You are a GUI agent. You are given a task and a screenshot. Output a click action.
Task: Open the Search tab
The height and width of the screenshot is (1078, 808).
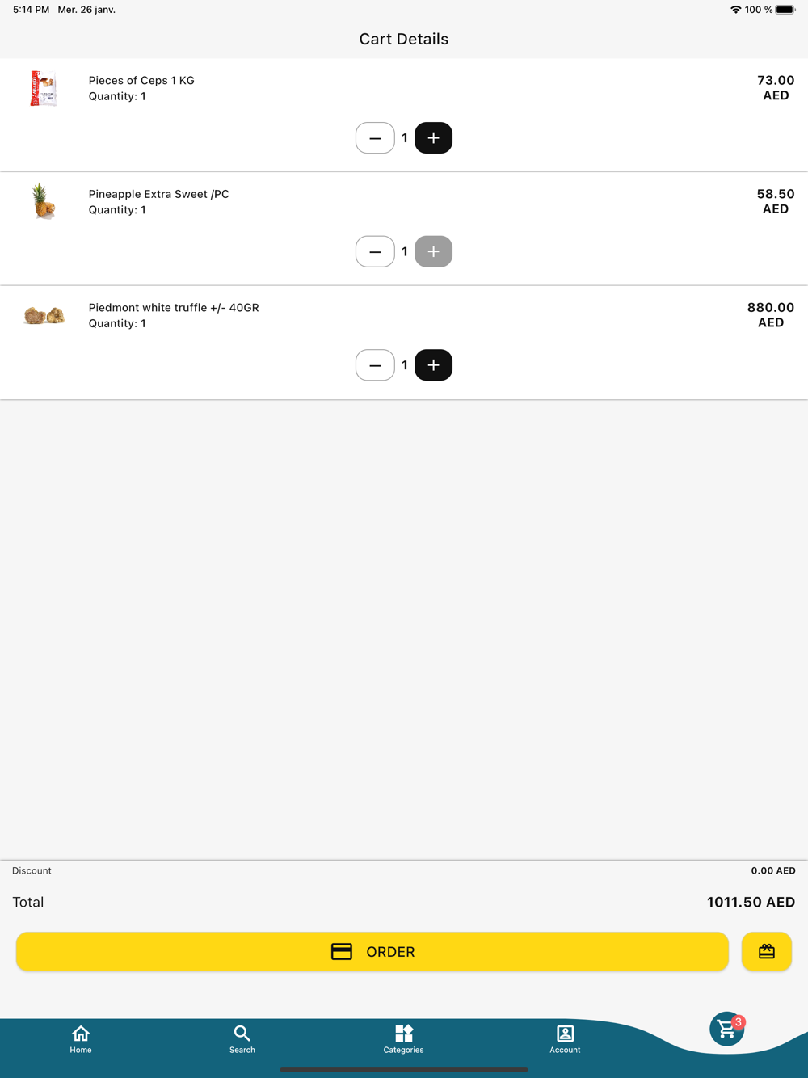click(x=242, y=1039)
